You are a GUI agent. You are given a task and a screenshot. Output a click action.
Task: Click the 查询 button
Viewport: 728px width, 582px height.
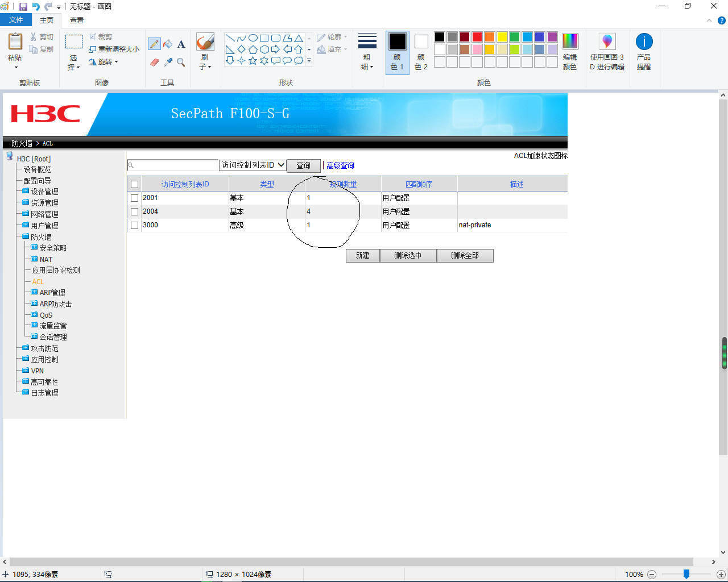tap(304, 165)
